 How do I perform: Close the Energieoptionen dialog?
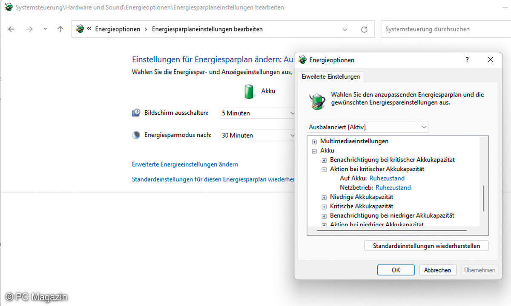(490, 59)
